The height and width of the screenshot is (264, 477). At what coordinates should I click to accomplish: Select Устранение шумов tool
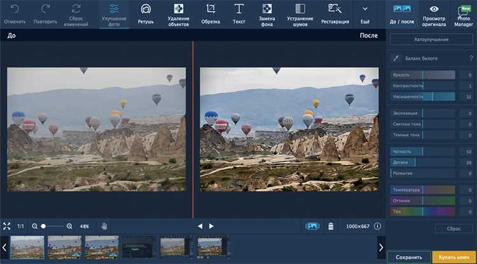click(x=300, y=15)
